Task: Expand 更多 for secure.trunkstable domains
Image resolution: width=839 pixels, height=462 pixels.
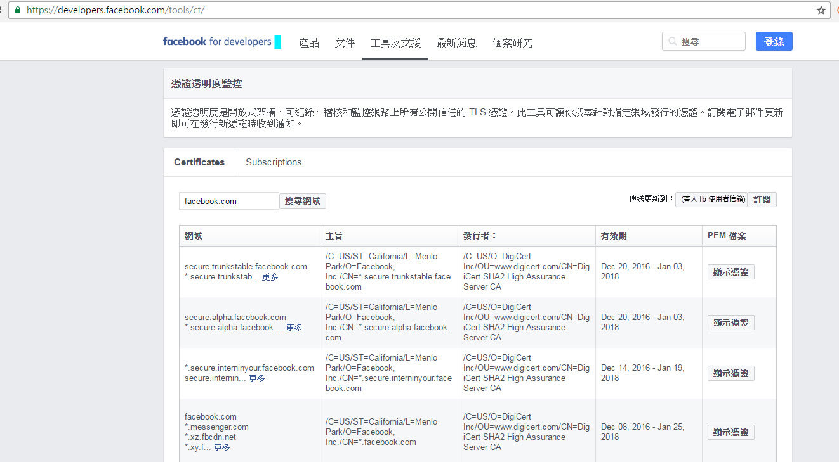Action: click(x=270, y=277)
